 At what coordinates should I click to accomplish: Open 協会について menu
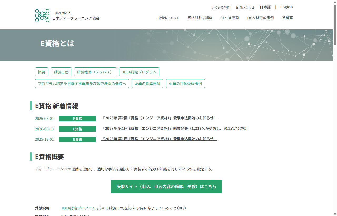(168, 18)
